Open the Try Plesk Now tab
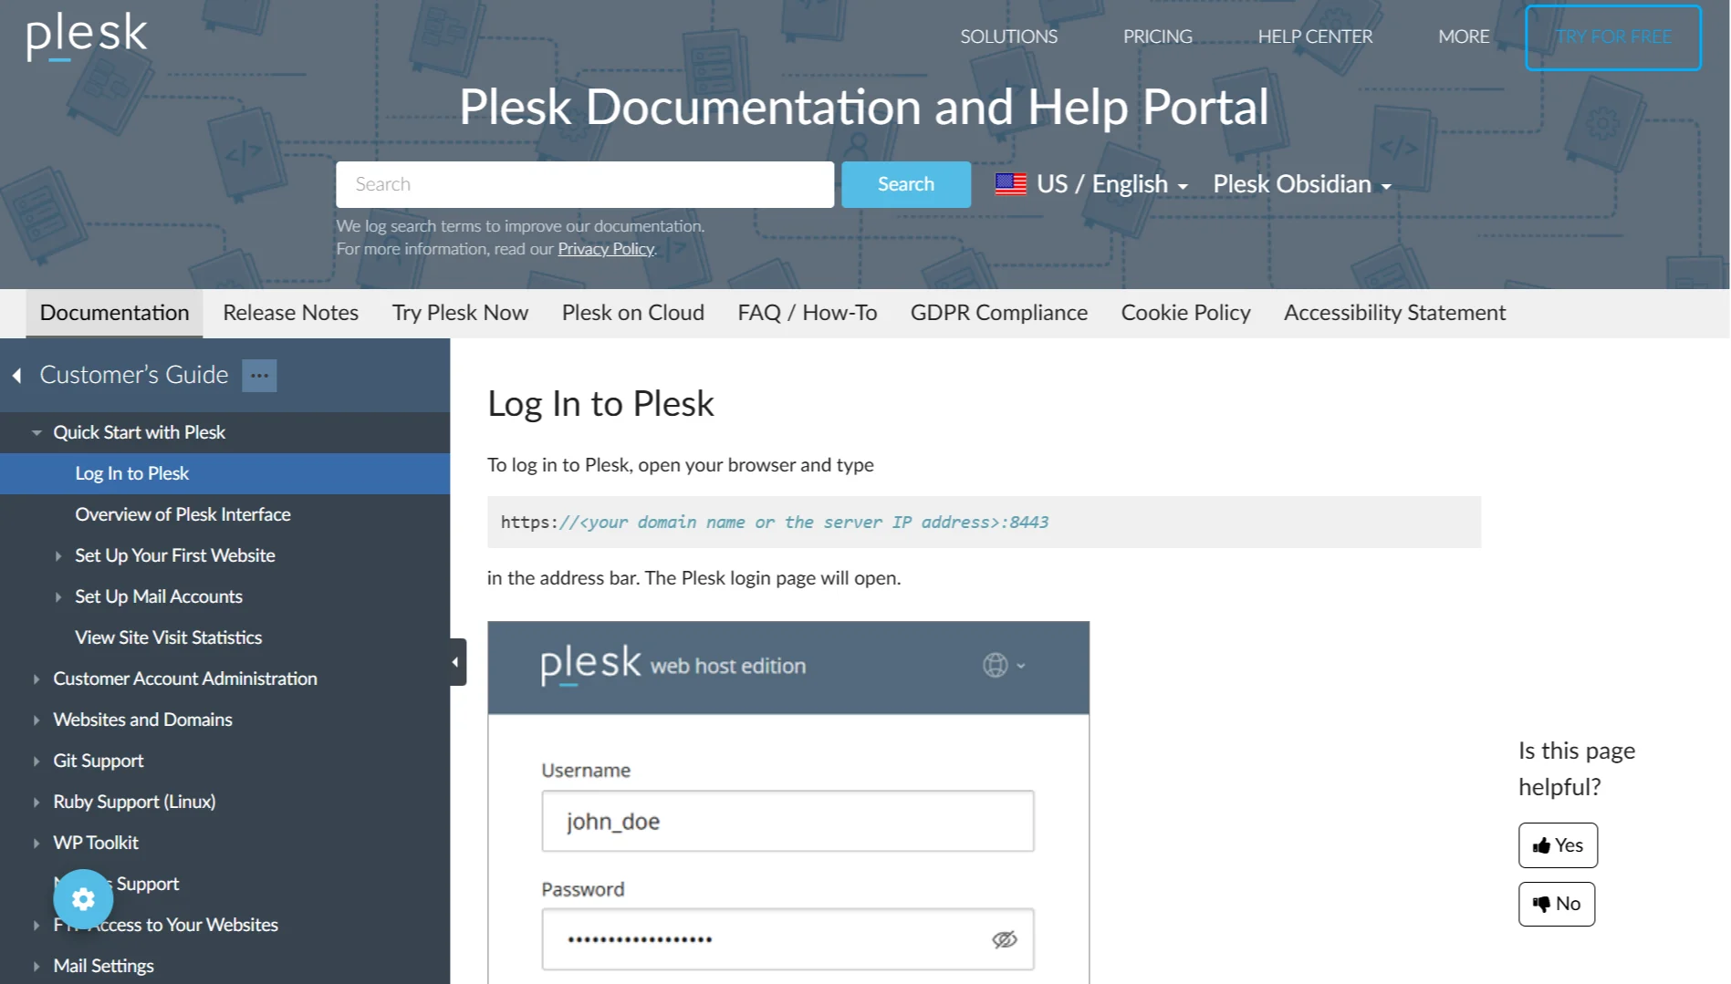Screen dimensions: 1731x984 460,313
